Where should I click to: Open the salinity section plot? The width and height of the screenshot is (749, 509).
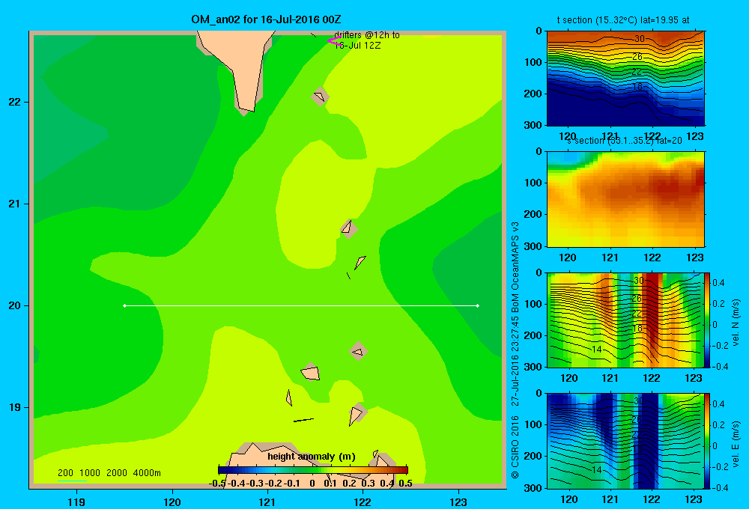(625, 199)
